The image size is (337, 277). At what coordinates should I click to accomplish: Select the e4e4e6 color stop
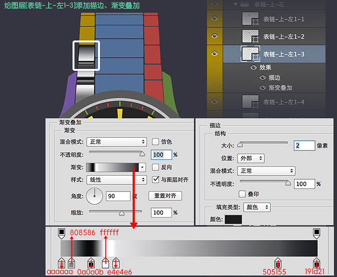pyautogui.click(x=116, y=263)
